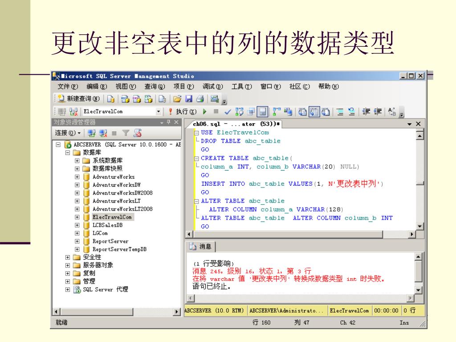Screen dimensions: 456x342
Task: Click the MDX query icon
Action: click(x=125, y=99)
